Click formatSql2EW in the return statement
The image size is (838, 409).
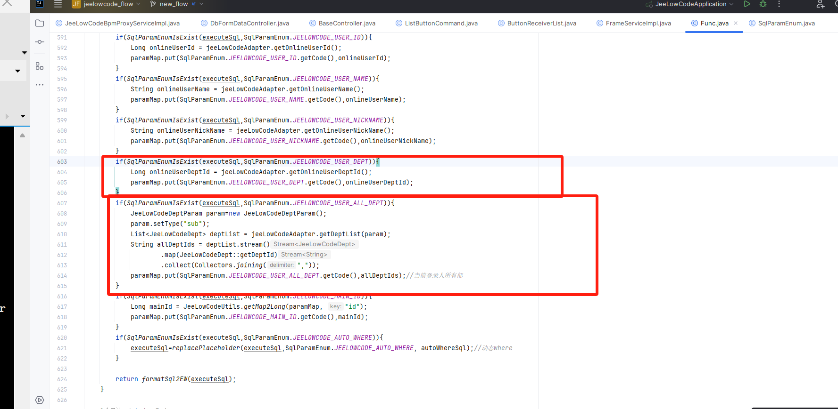(x=165, y=379)
